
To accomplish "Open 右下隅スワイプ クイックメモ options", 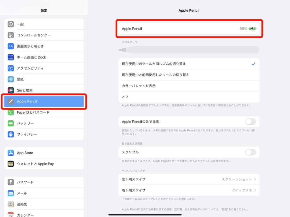I will pos(244,190).
